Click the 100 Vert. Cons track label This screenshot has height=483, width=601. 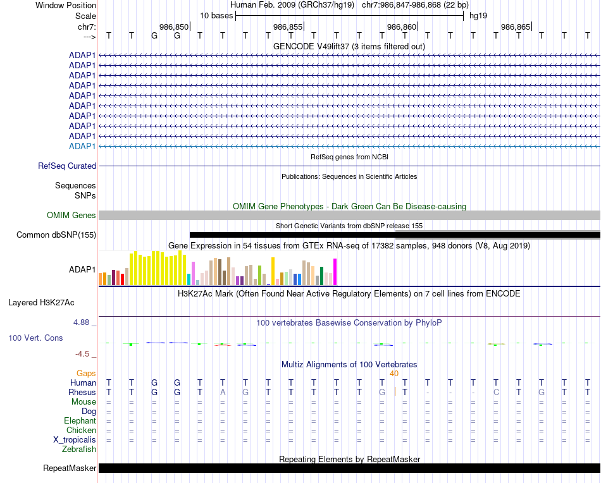point(35,338)
